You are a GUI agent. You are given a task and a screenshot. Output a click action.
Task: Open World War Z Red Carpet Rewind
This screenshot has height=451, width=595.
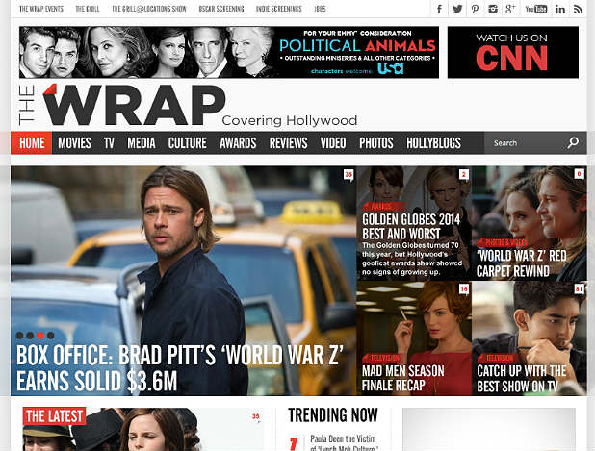tap(522, 263)
